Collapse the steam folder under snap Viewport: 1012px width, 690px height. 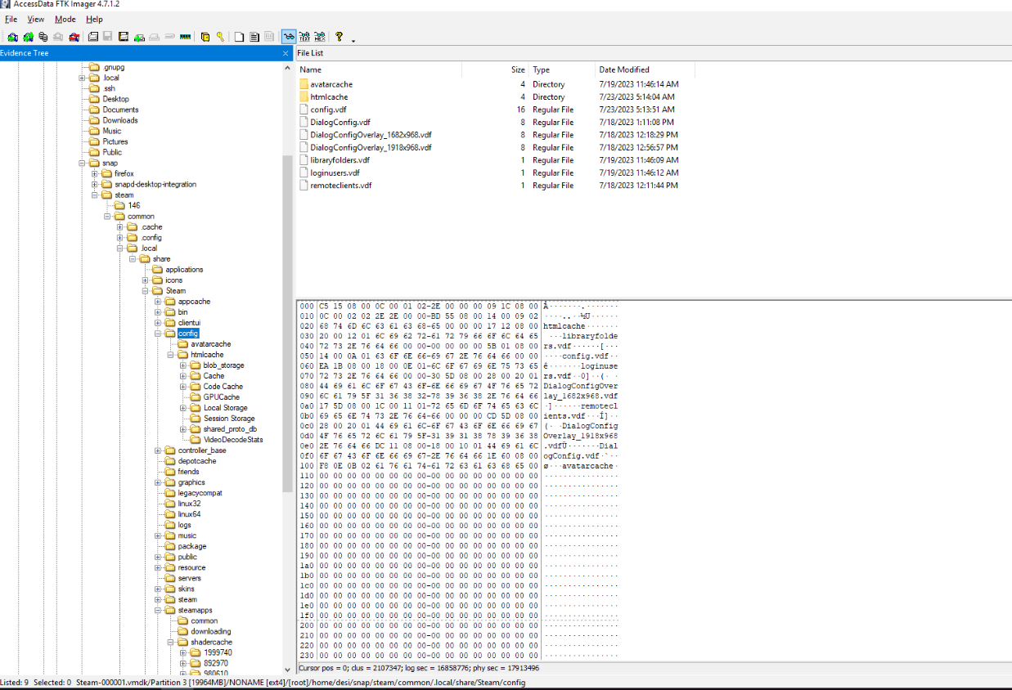pos(95,195)
